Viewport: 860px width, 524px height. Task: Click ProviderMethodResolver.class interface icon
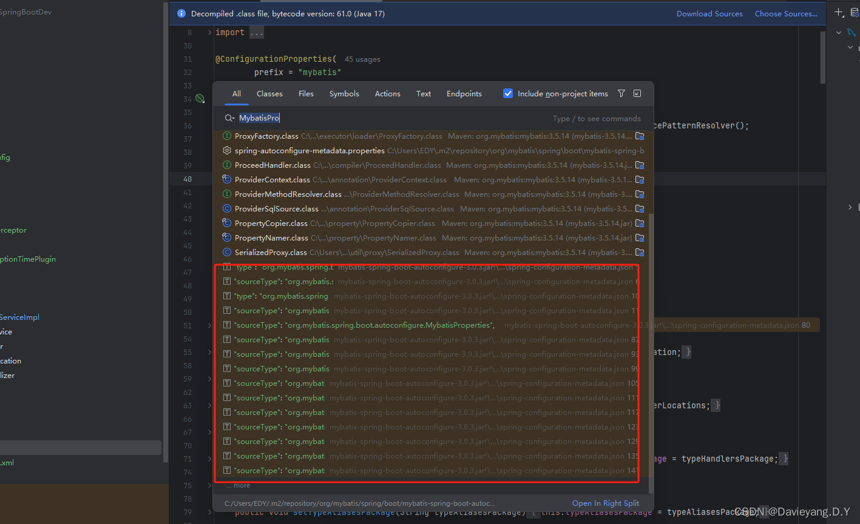pyautogui.click(x=227, y=194)
